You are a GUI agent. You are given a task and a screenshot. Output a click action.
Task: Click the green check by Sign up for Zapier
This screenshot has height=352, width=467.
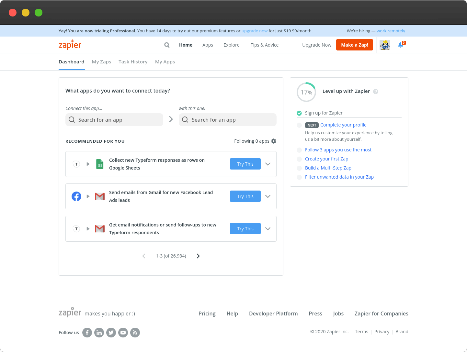click(299, 113)
